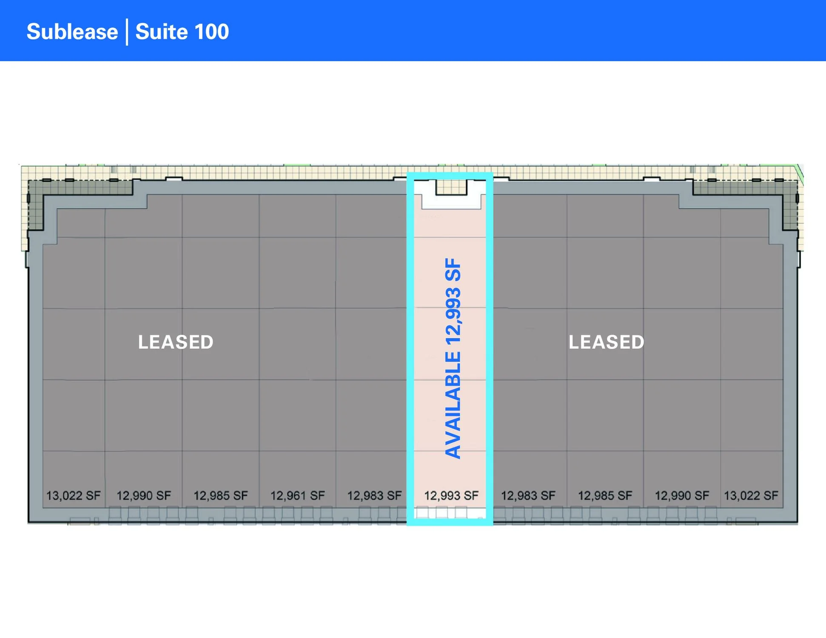This screenshot has height=638, width=826.
Task: Select the "12,961 SF" bay label
Action: pos(298,496)
